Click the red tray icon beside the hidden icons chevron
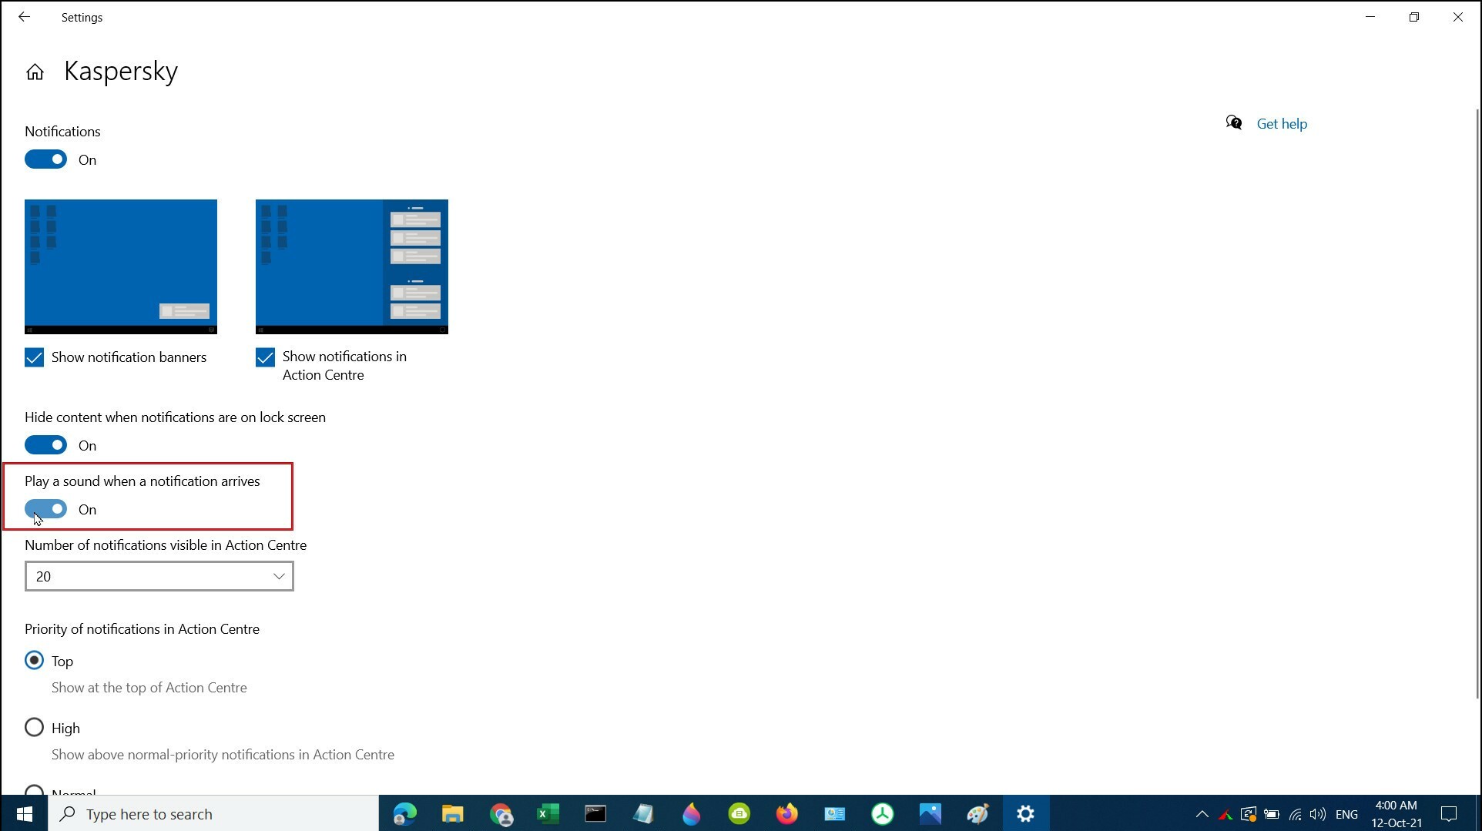The width and height of the screenshot is (1482, 831). (x=1225, y=815)
